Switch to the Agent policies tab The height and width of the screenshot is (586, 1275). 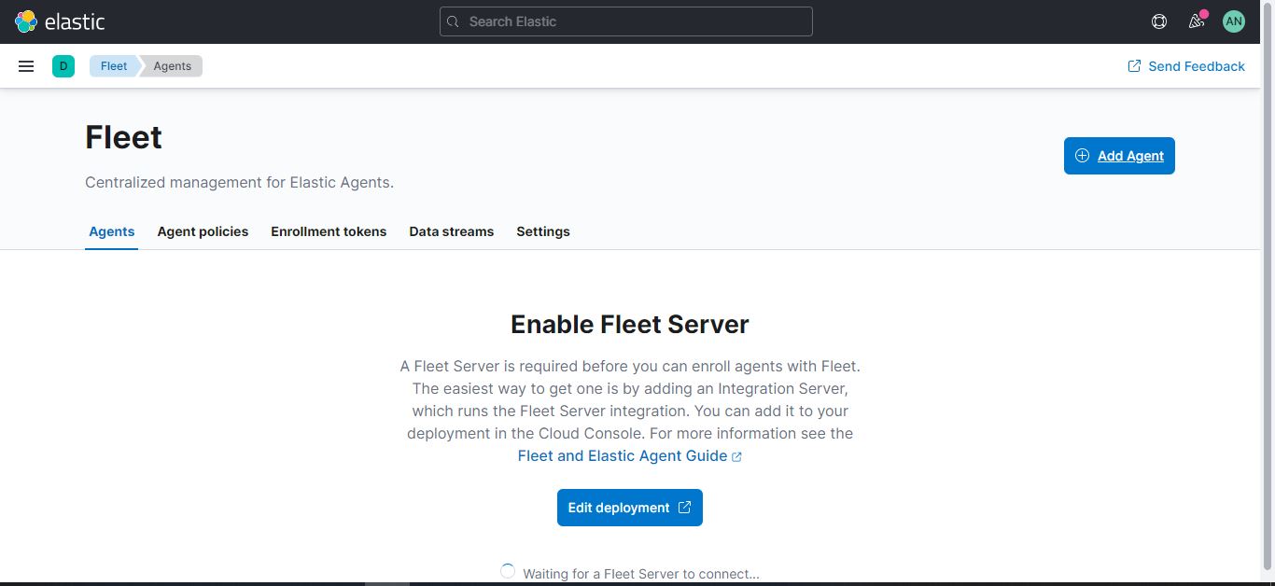pos(203,231)
